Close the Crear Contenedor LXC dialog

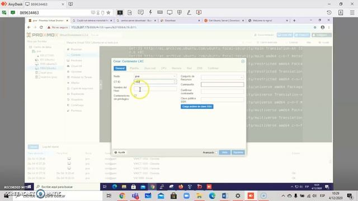[243, 61]
